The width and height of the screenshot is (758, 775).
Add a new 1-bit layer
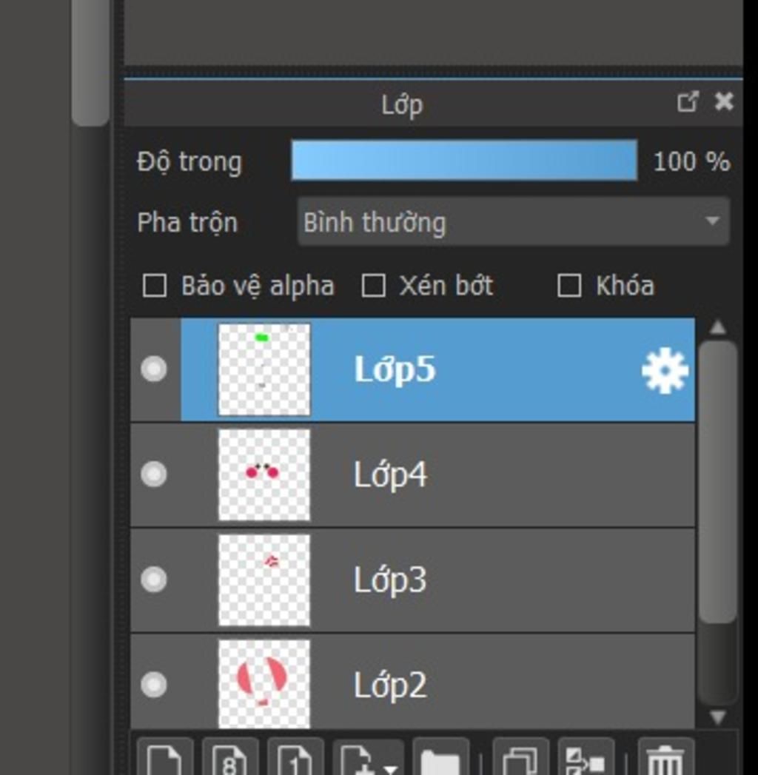295,757
